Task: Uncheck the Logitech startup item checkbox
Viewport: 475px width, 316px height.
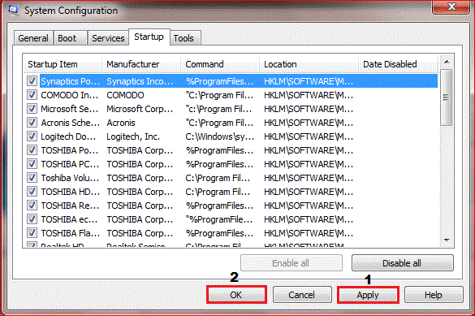Action: pyautogui.click(x=32, y=136)
